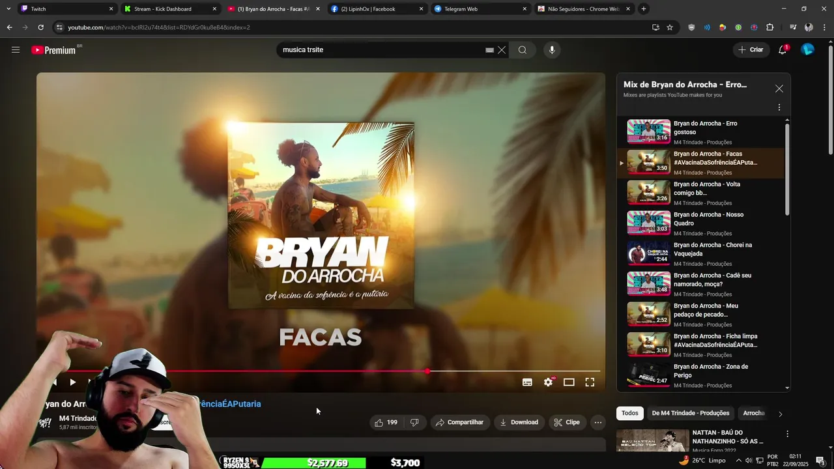Run search with the magnifier button
Viewport: 834px width, 469px height.
523,50
